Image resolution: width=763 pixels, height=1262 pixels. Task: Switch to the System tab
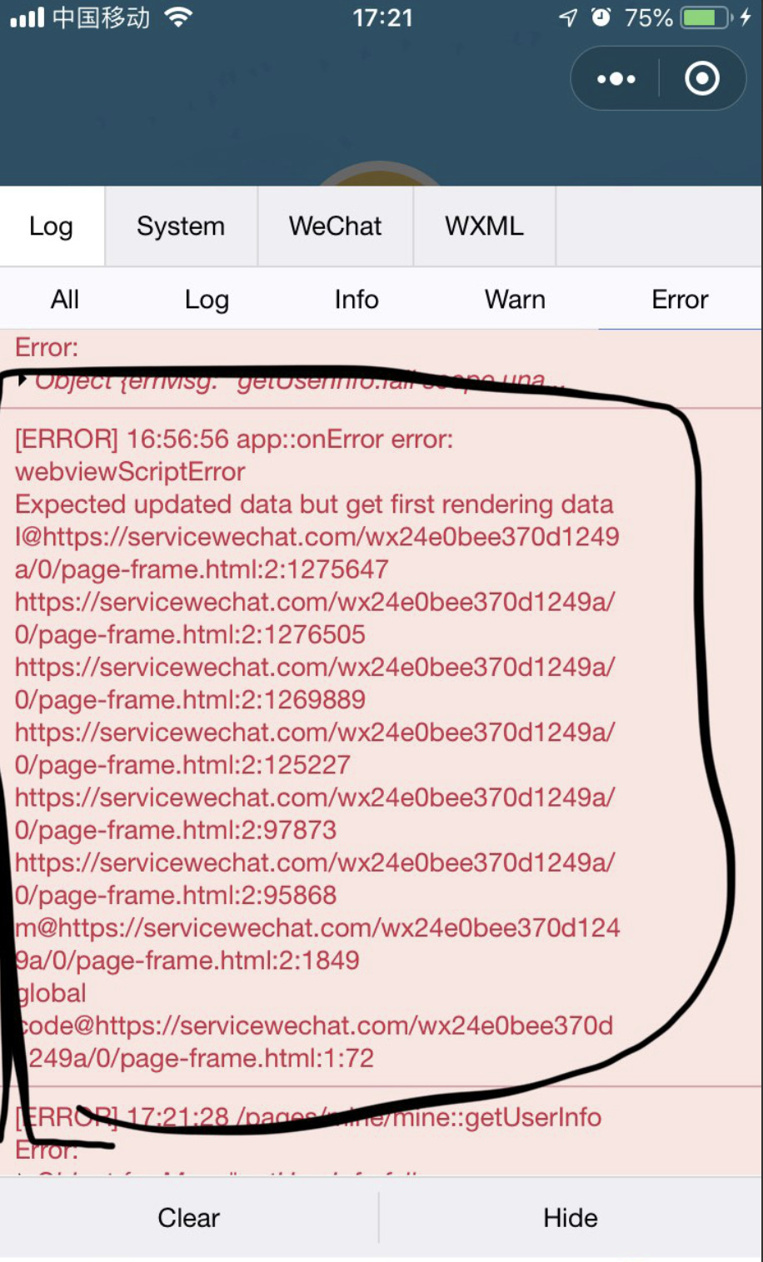point(181,226)
